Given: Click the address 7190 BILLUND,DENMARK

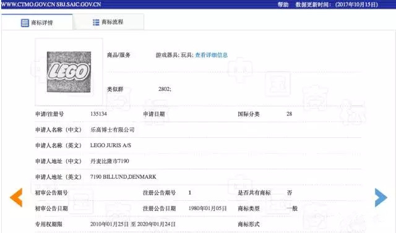Looking at the screenshot, I should coord(123,177).
